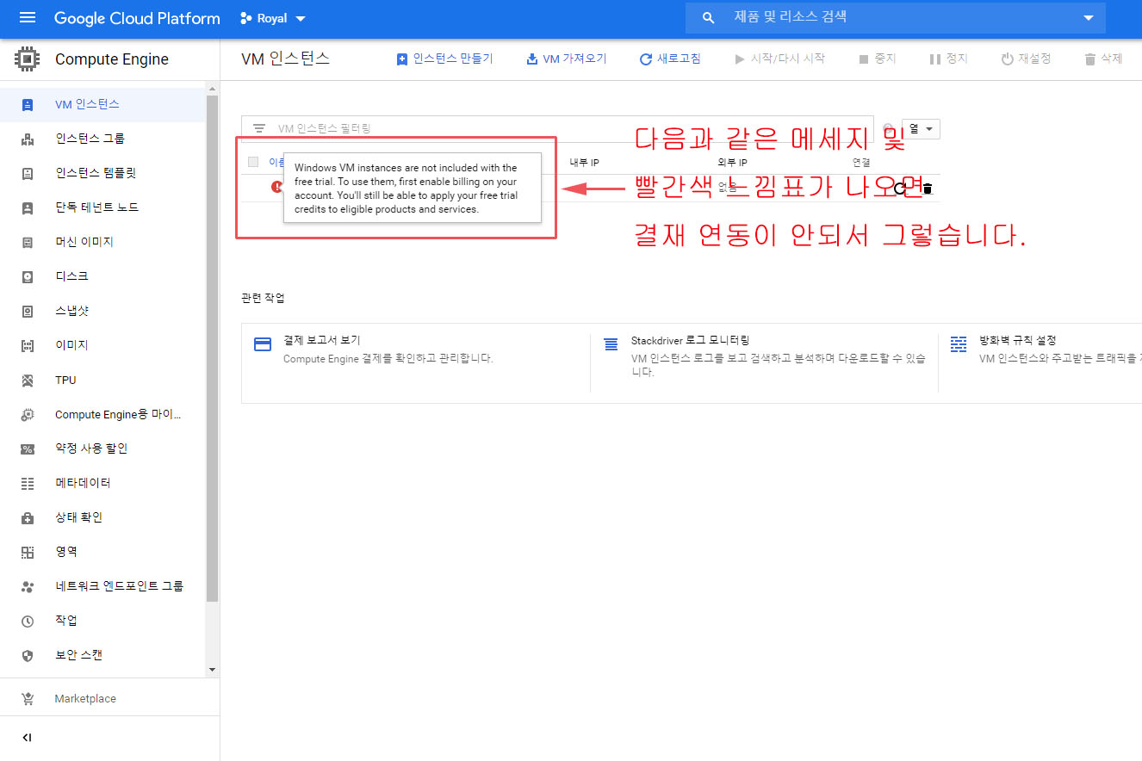Screen dimensions: 1142x761
Task: Click the Stackdriver log lines icon
Action: [x=611, y=344]
